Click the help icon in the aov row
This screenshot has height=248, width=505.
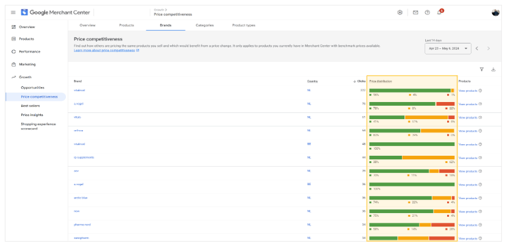click(x=480, y=171)
